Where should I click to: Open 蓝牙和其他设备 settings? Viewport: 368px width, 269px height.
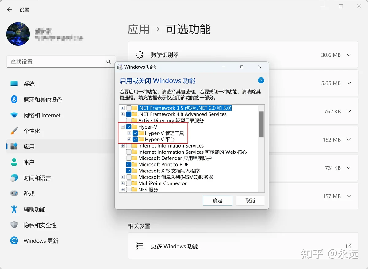pyautogui.click(x=61, y=99)
